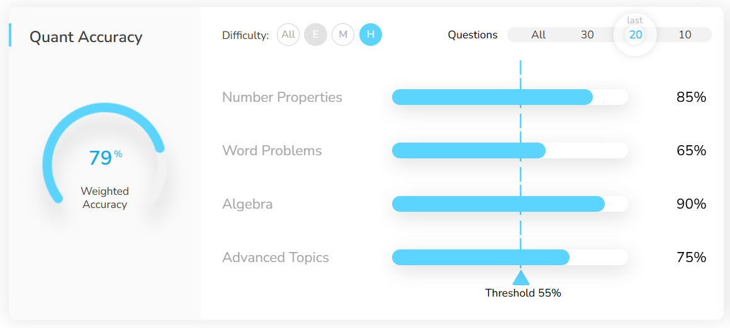
Task: Click the Word Problems accuracy bar
Action: pos(510,151)
